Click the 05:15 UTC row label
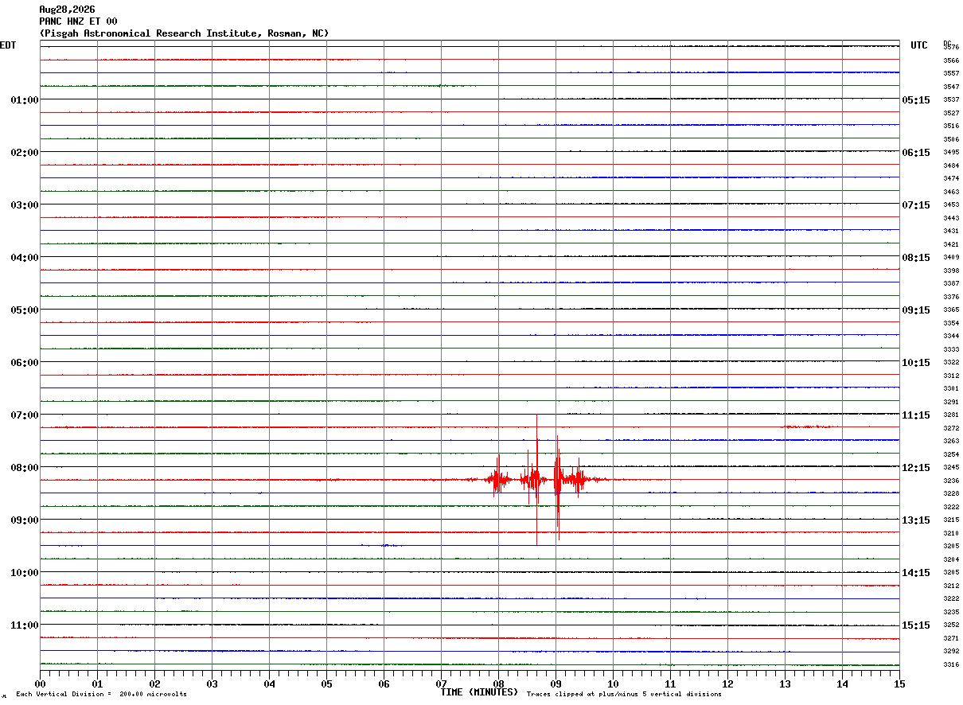Image resolution: width=963 pixels, height=705 pixels. tap(915, 100)
